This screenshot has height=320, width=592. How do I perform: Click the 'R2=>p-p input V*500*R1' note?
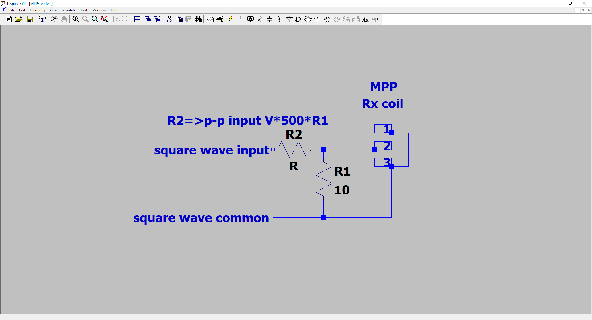point(248,121)
